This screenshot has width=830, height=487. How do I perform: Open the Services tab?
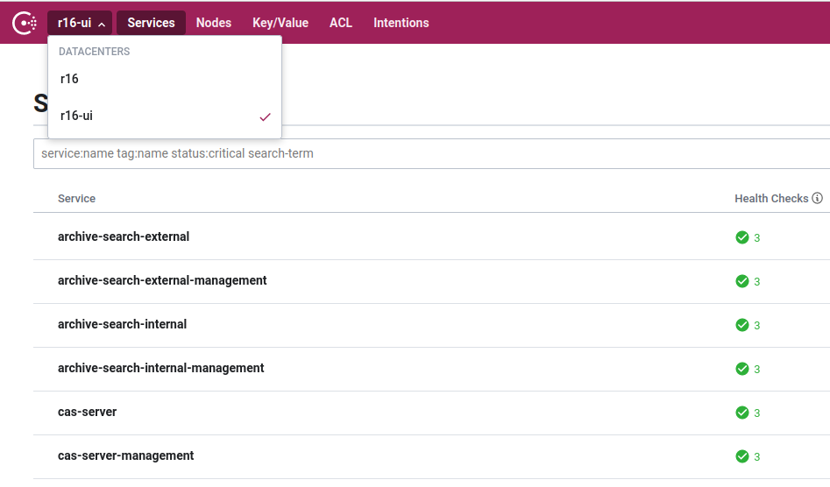151,23
